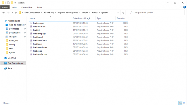
Task: Expand chevron after htdocs breadcrumb
Action: 100,13
